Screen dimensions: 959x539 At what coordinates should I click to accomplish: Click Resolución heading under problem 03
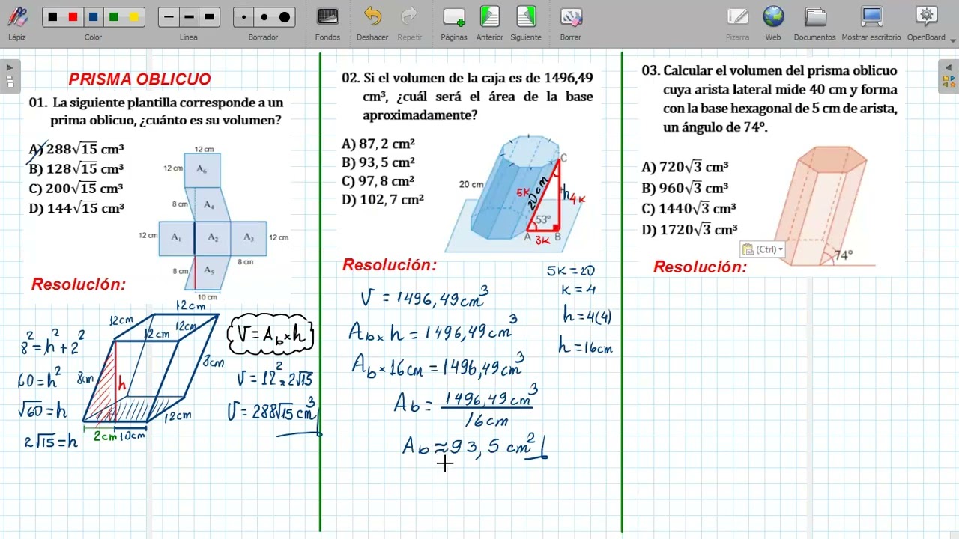700,267
